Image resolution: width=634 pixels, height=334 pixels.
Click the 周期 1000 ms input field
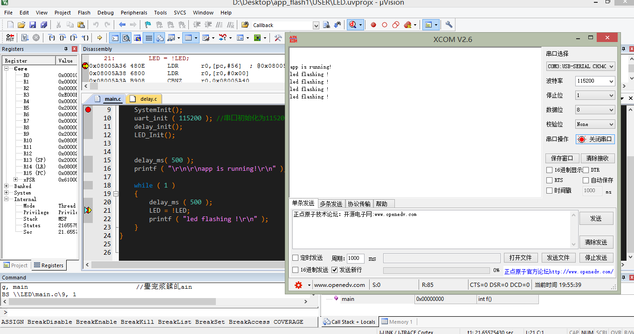coord(356,258)
